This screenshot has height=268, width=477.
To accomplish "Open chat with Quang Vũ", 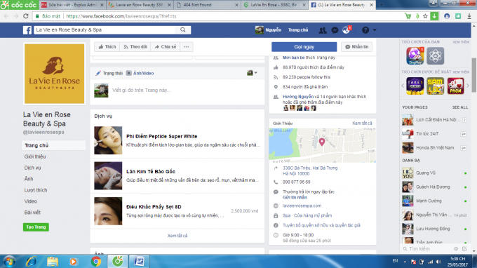I will click(435, 173).
